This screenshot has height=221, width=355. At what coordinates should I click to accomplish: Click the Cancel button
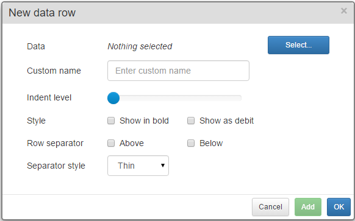270,207
